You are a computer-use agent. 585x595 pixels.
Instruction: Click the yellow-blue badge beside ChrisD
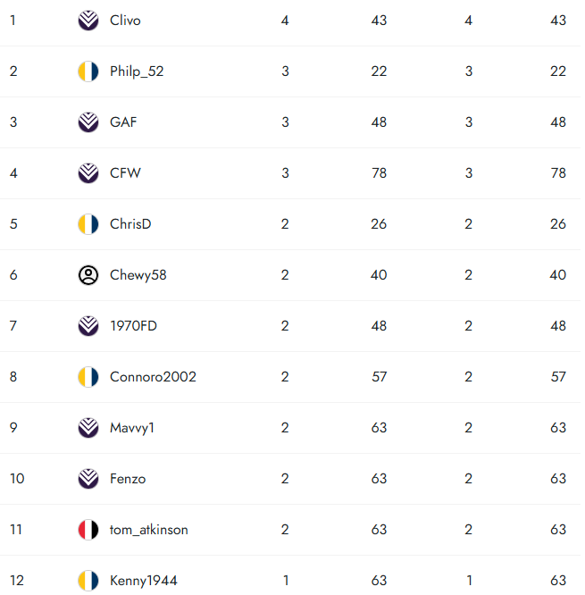coord(88,224)
